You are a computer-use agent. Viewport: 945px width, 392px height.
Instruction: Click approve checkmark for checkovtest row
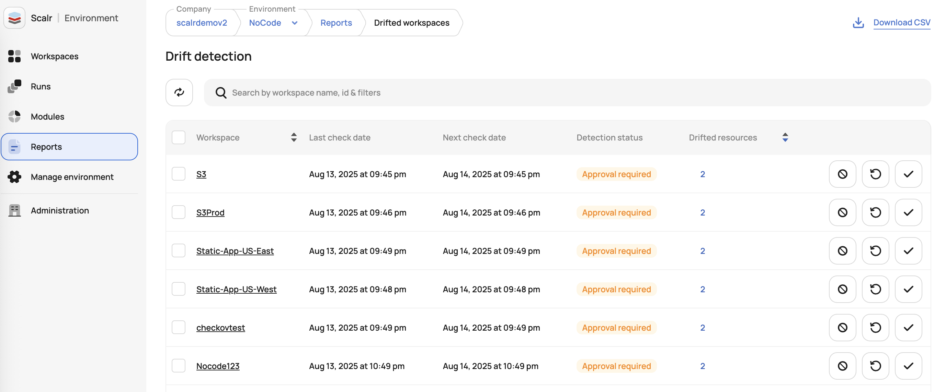[908, 328]
